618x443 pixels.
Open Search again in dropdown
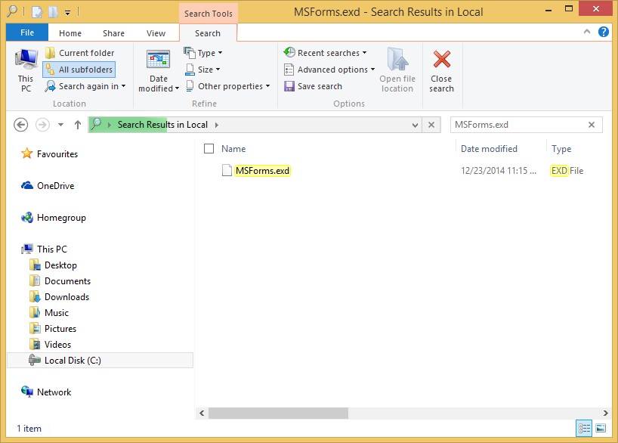tap(85, 86)
